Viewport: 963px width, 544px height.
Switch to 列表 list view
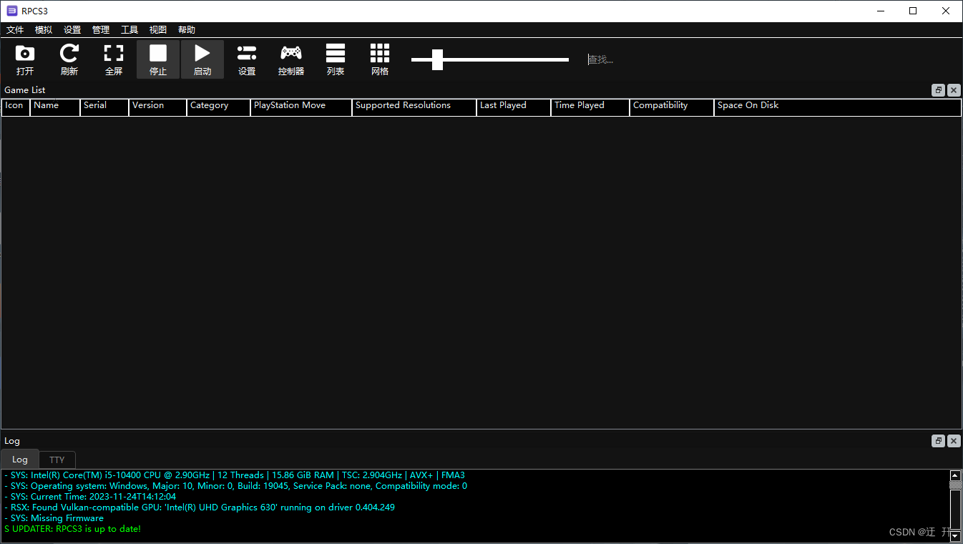click(336, 59)
